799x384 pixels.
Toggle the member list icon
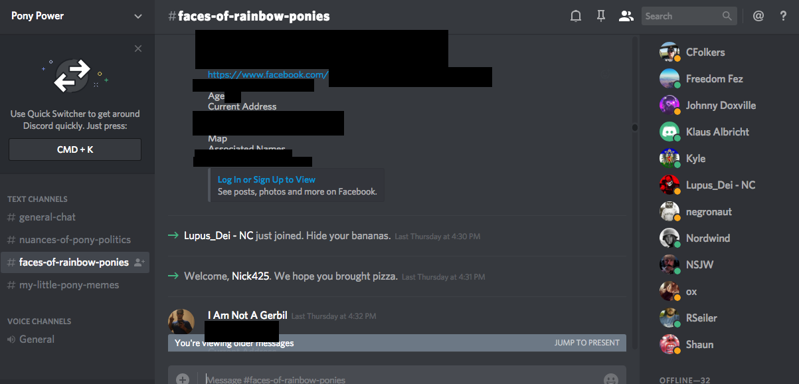(626, 16)
